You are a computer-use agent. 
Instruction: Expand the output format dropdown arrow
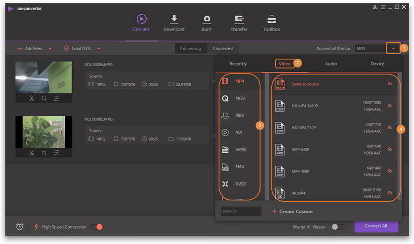393,48
